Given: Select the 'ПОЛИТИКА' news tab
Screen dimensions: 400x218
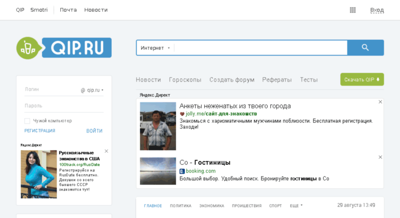Looking at the screenshot, I should click(181, 206).
